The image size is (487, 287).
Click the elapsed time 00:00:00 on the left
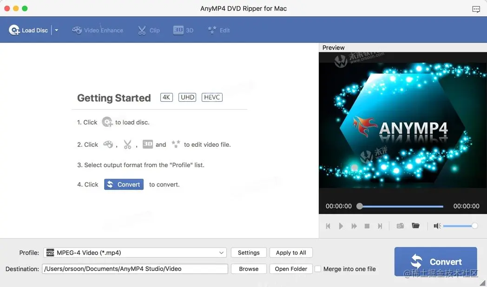[339, 206]
